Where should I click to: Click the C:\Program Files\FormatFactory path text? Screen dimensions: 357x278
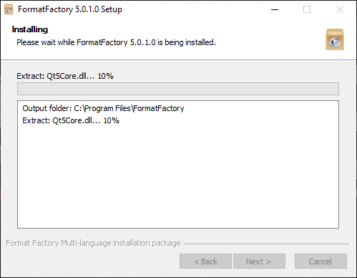(x=129, y=108)
